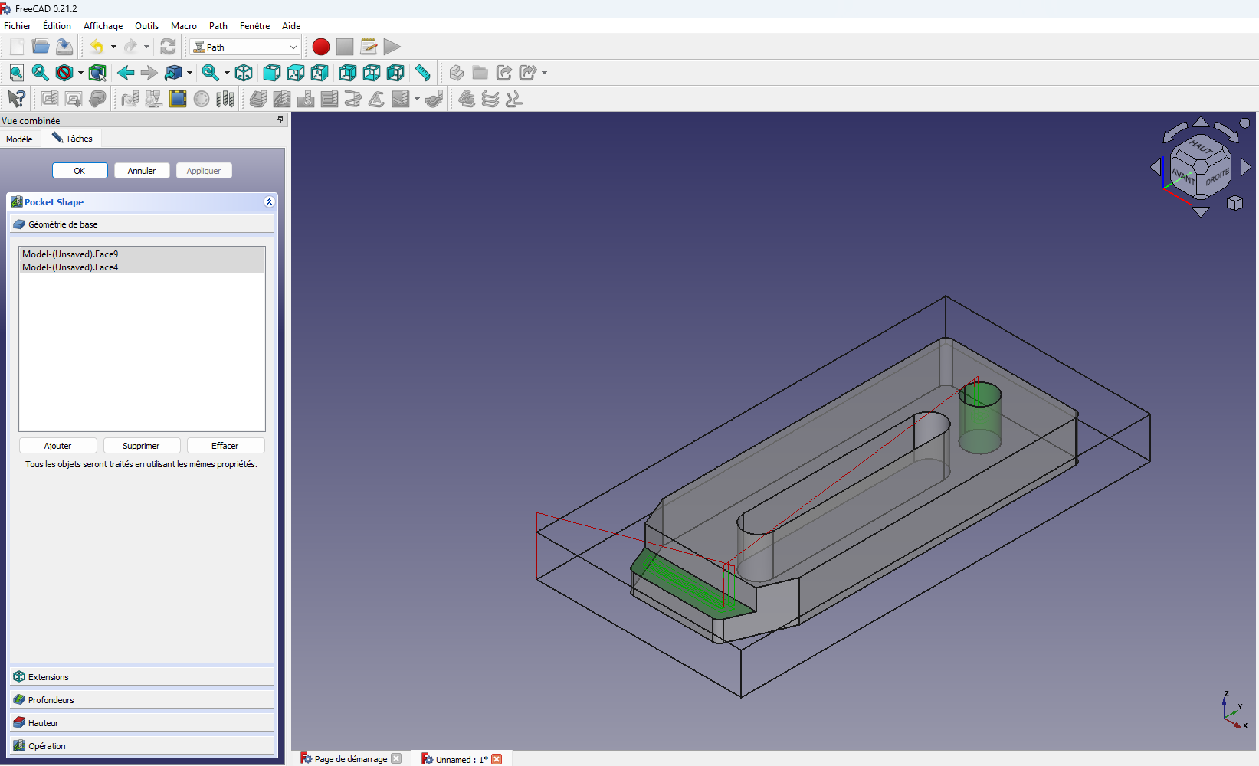The width and height of the screenshot is (1259, 766).
Task: Expand the Hauteur section
Action: coord(142,723)
